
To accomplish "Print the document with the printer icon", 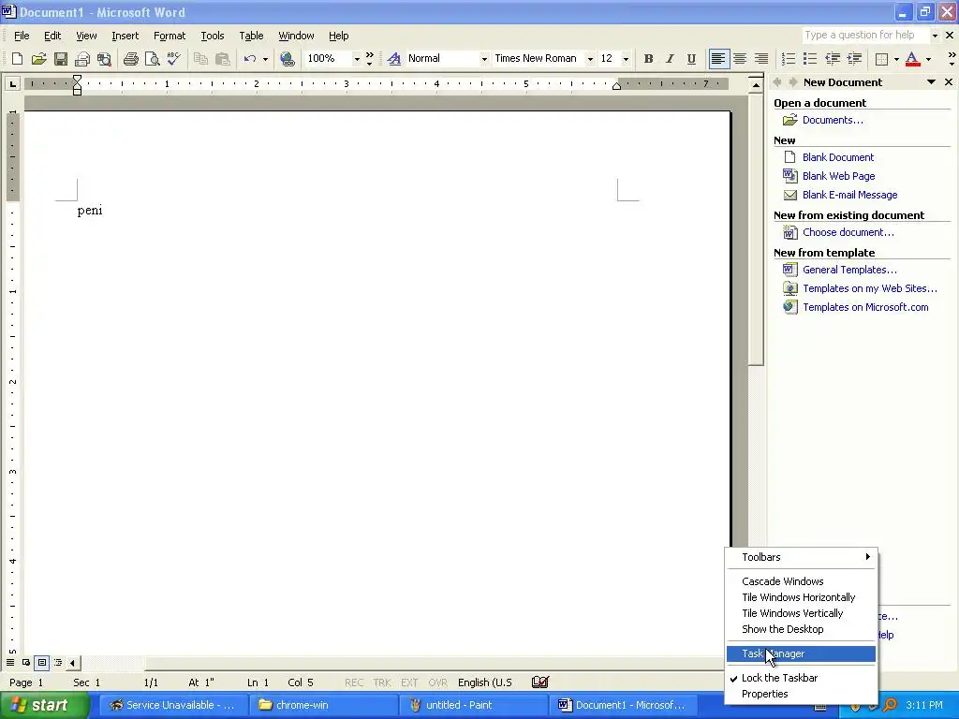I will 130,59.
